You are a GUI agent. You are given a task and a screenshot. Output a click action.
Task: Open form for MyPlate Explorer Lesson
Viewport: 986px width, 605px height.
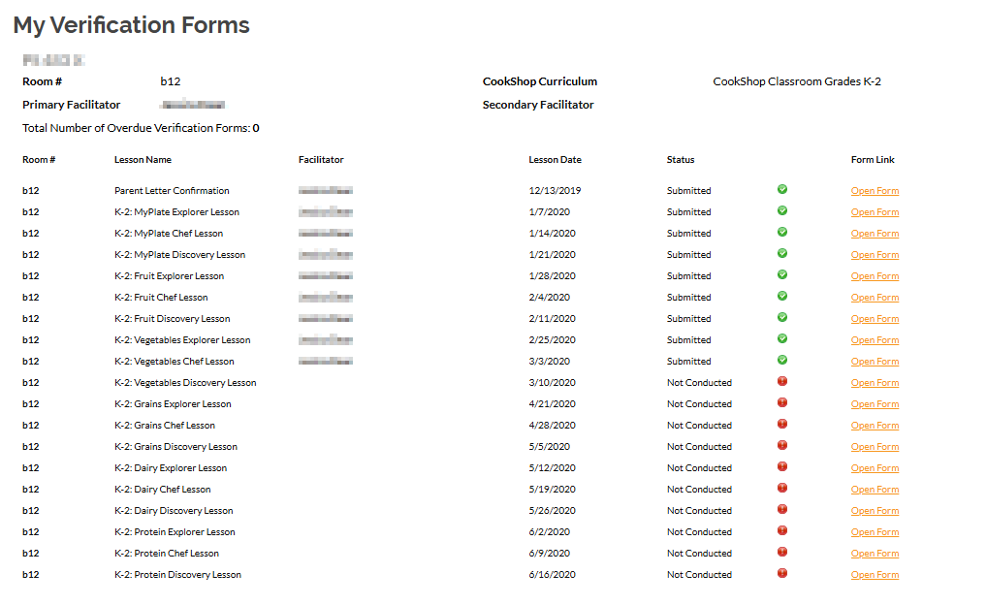[x=875, y=212]
